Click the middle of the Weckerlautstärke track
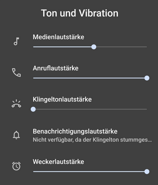This screenshot has width=158, height=185. (90, 172)
